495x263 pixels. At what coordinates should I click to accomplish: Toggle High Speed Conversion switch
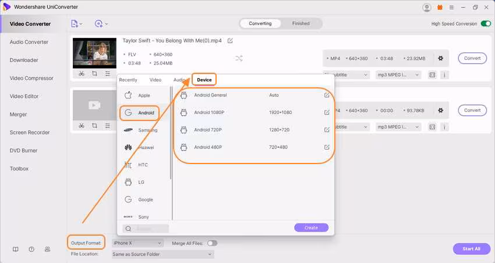pyautogui.click(x=486, y=24)
